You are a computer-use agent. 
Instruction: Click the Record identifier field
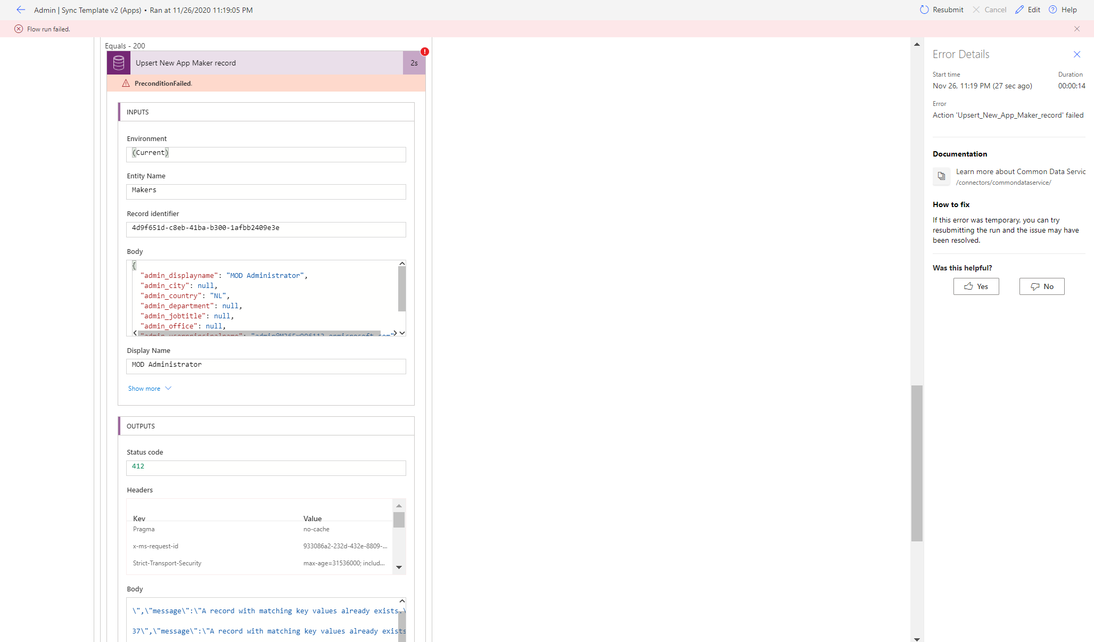(266, 229)
